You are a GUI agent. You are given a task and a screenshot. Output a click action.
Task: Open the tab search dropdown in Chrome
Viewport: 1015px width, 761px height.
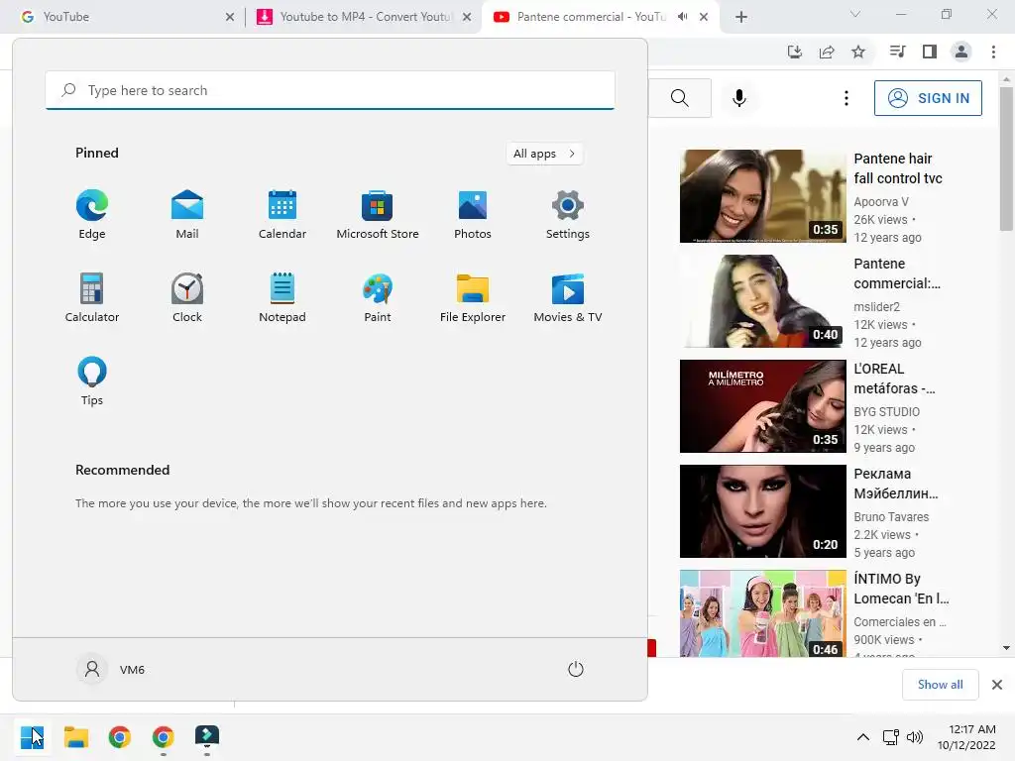tap(855, 14)
